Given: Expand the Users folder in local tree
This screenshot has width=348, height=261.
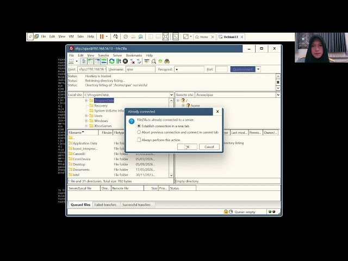Looking at the screenshot, I should point(86,116).
